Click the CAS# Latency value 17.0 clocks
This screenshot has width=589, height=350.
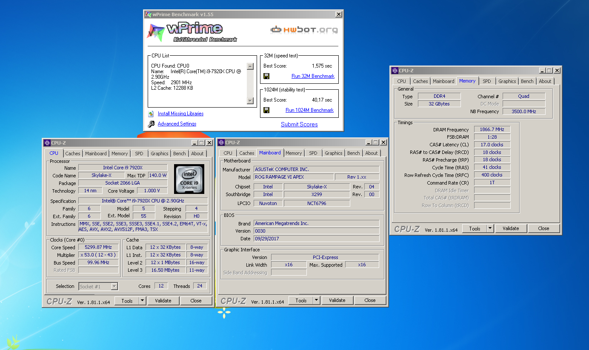[492, 145]
